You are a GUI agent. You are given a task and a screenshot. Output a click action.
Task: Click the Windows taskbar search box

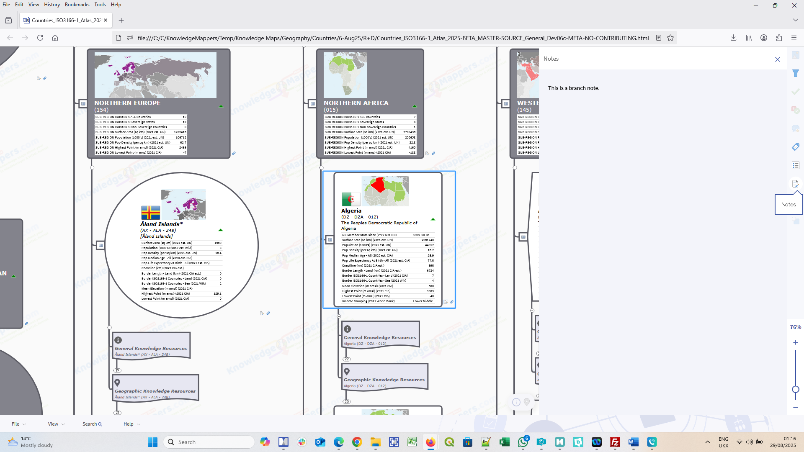[209, 442]
